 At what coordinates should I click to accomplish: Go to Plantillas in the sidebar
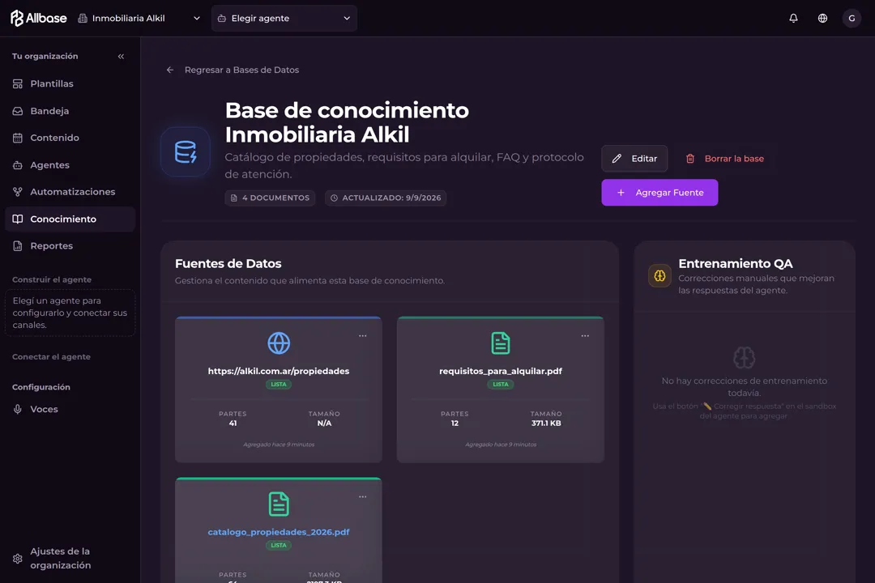70,83
